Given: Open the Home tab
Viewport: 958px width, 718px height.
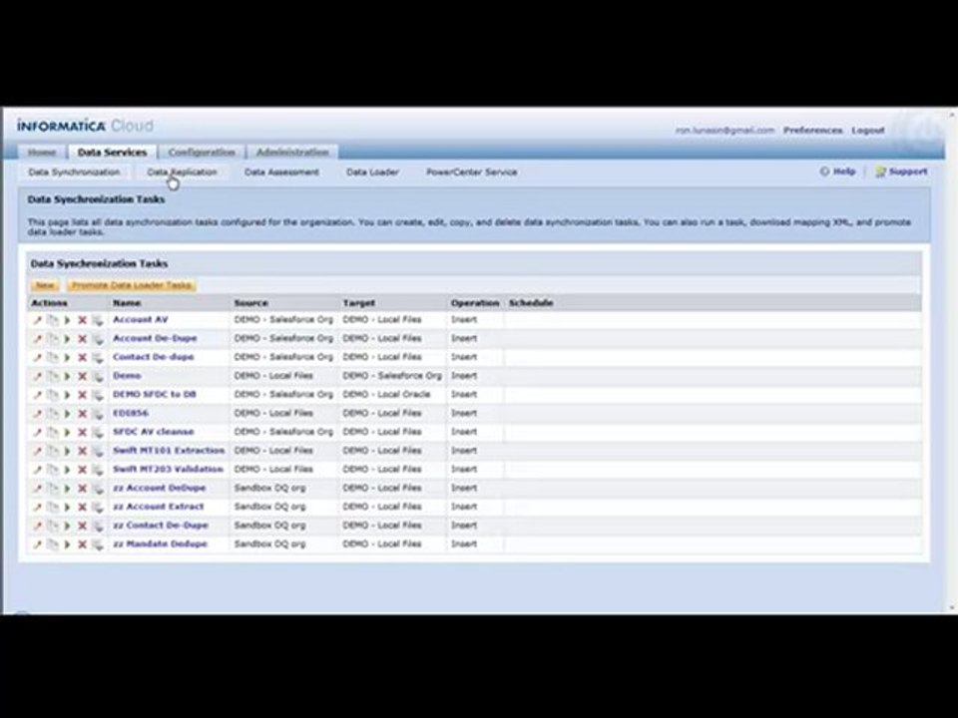Looking at the screenshot, I should 42,152.
